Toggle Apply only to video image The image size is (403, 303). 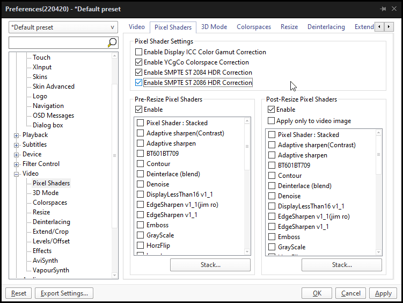coord(272,121)
